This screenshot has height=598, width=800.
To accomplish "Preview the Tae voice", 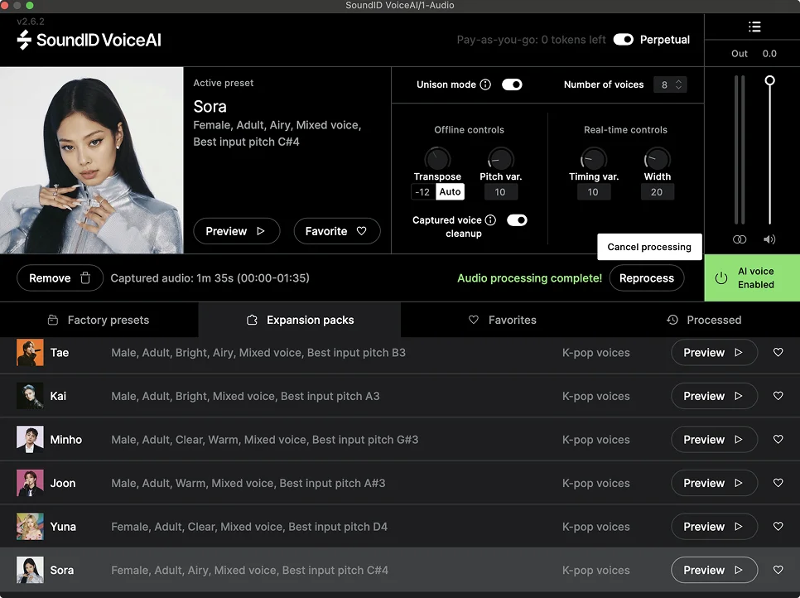I will point(714,353).
